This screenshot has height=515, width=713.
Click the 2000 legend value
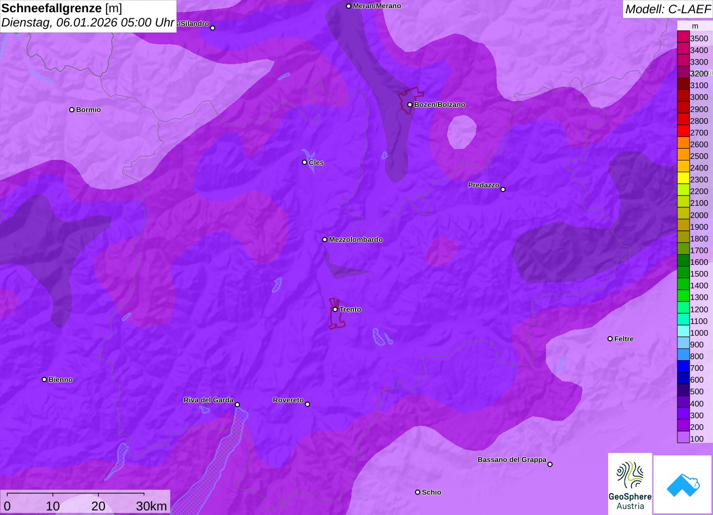click(699, 215)
